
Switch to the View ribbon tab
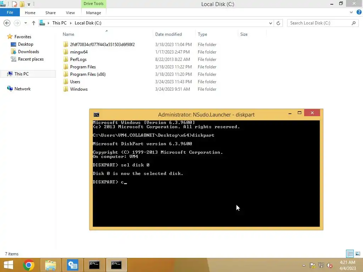click(x=70, y=13)
